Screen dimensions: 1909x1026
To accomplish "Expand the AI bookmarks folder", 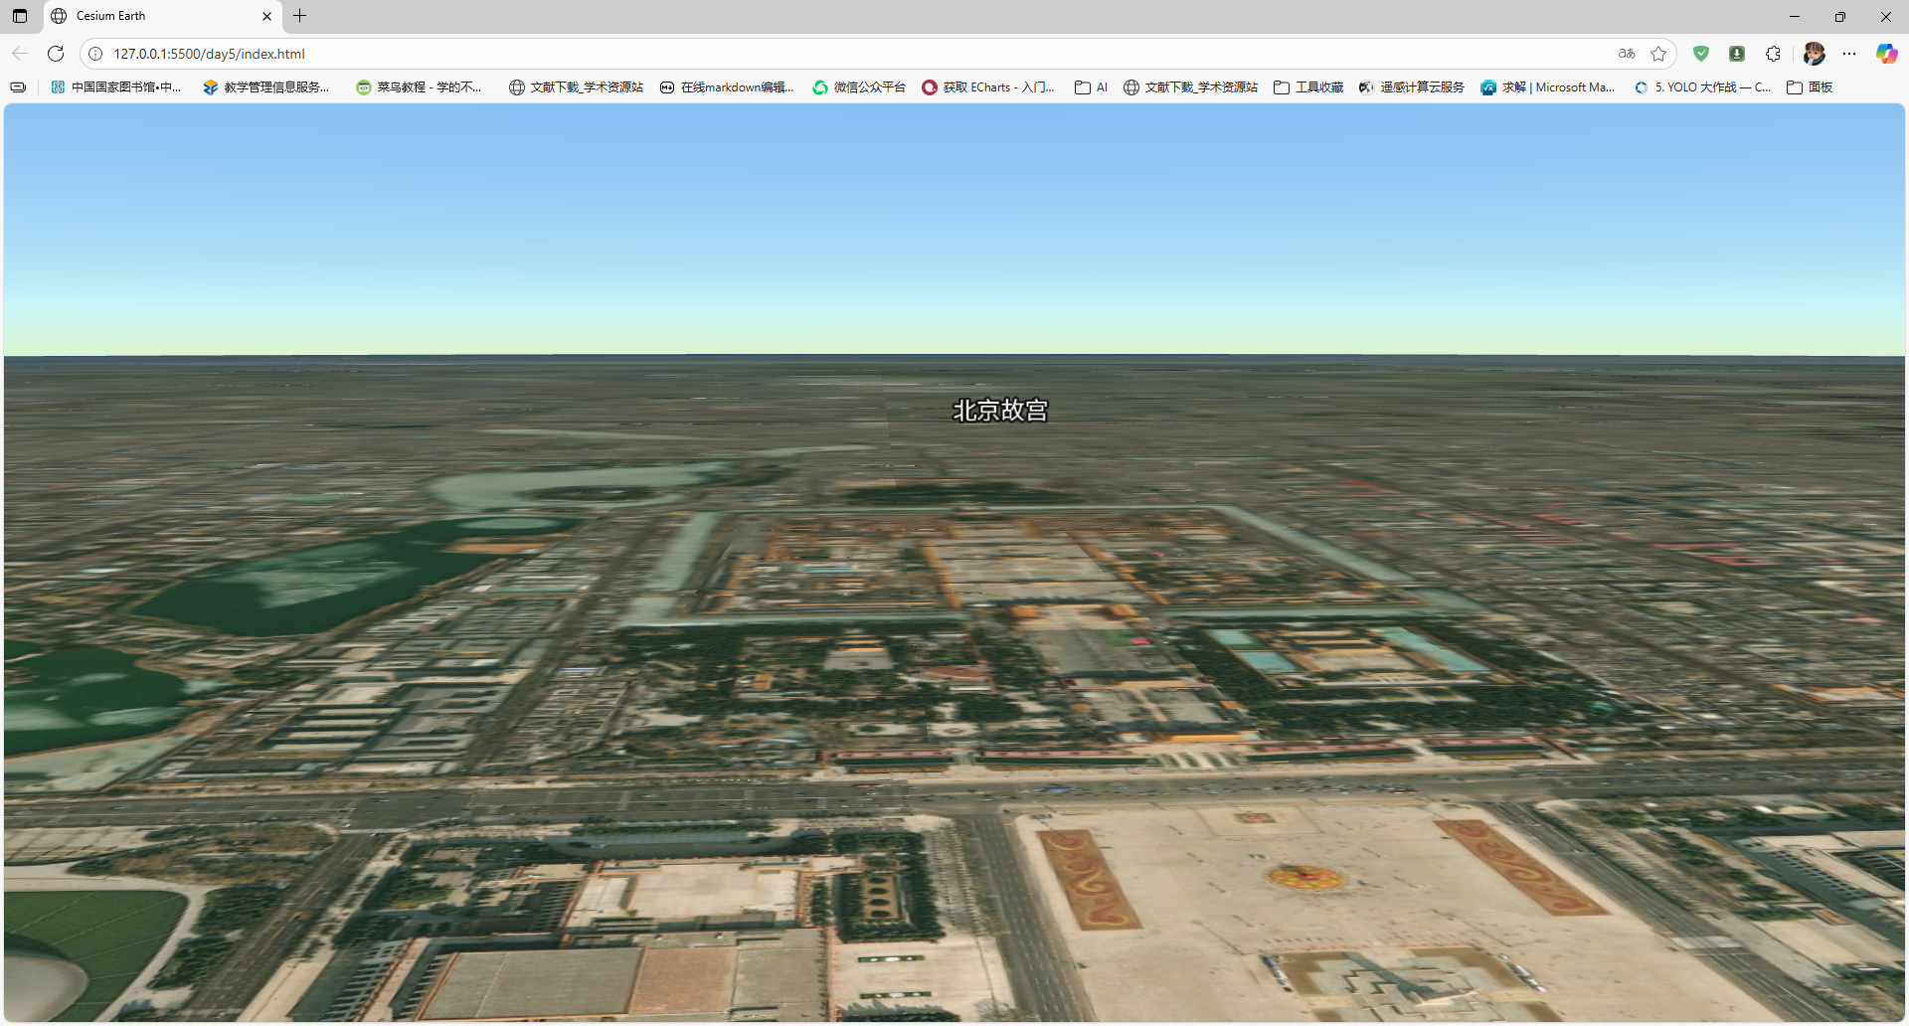I will (x=1092, y=87).
